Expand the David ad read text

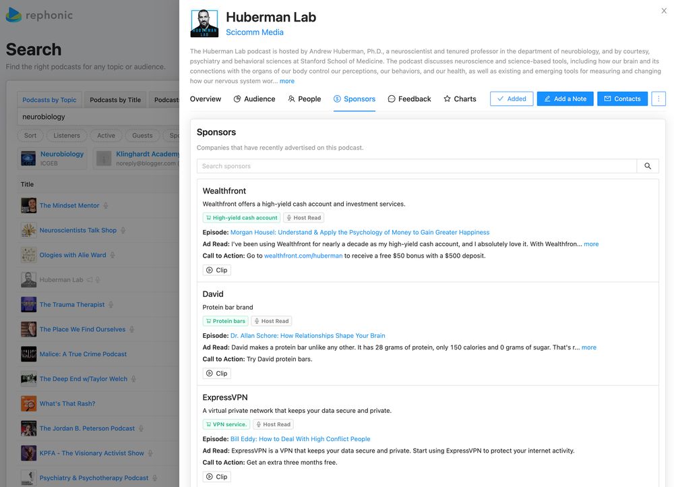pos(589,347)
